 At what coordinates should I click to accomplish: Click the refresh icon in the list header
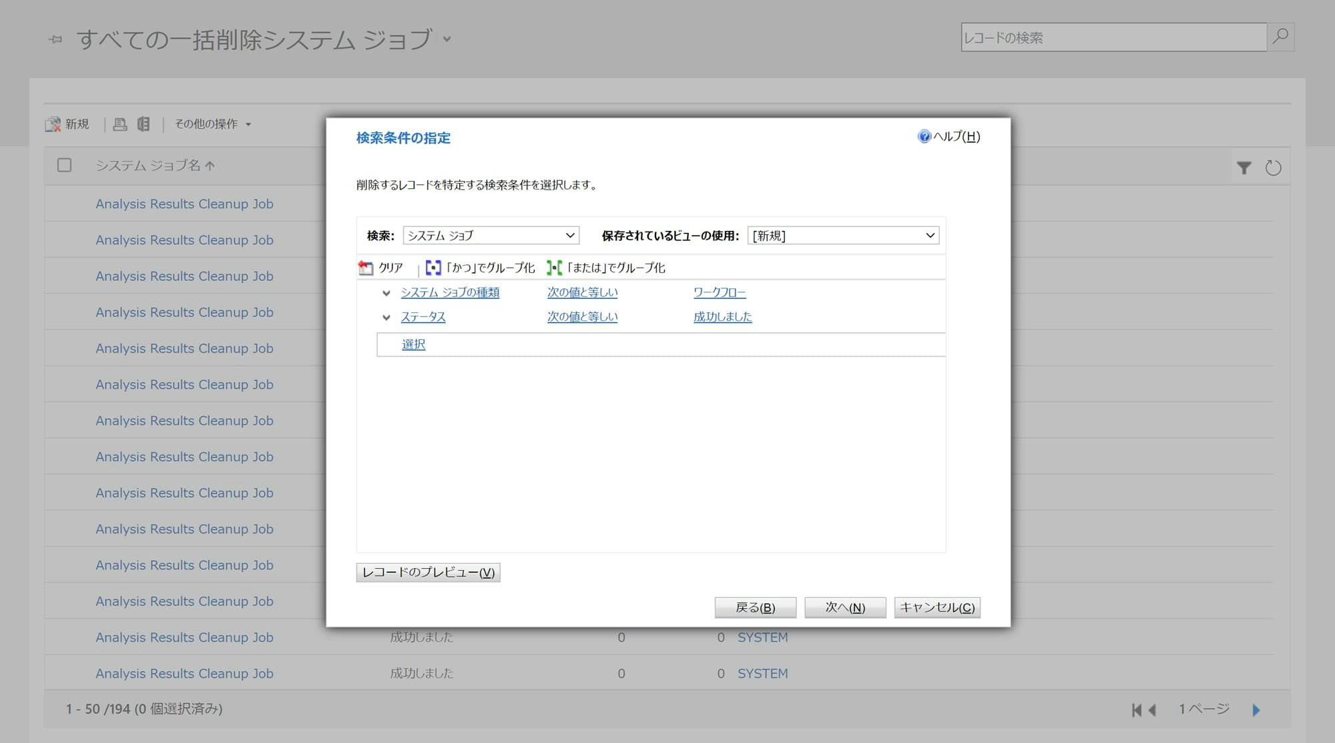pyautogui.click(x=1274, y=167)
